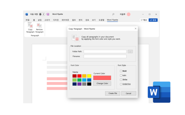Click the 메모 comments button
The width and height of the screenshot is (185, 115).
(144, 20)
